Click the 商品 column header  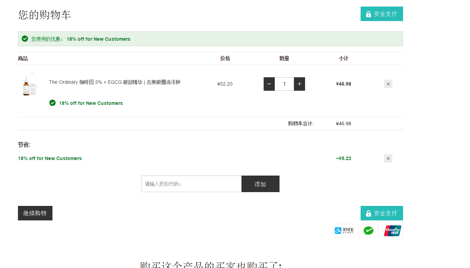(x=23, y=58)
